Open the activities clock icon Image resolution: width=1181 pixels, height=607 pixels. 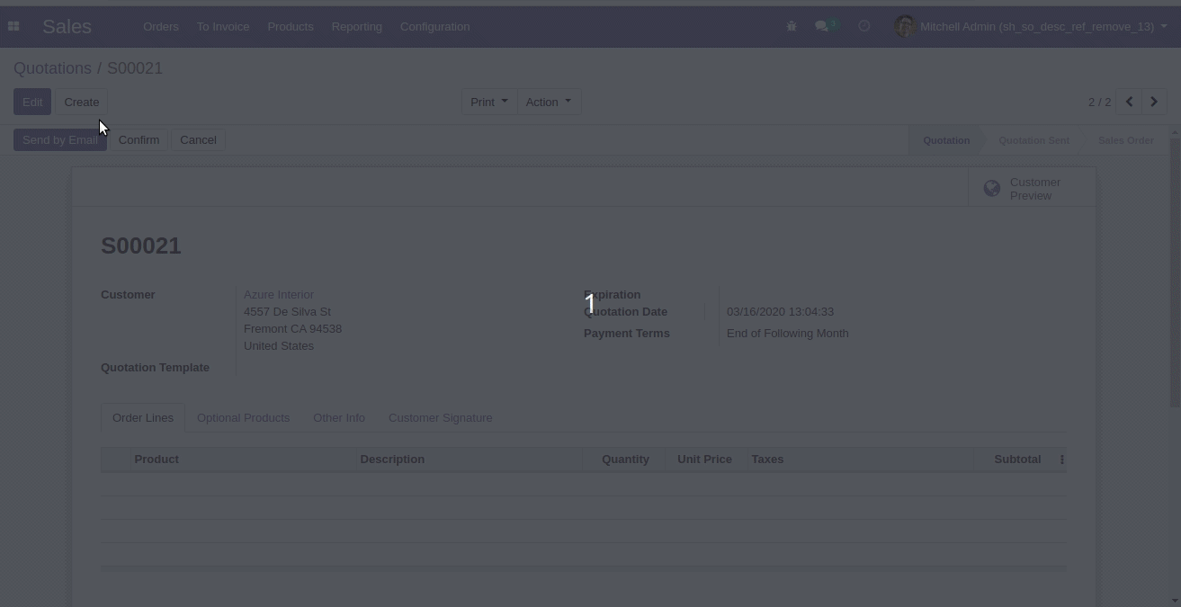[864, 26]
